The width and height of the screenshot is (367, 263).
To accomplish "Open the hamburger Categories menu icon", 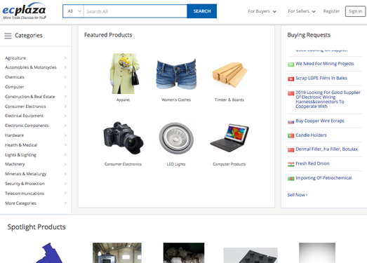I will pyautogui.click(x=8, y=36).
